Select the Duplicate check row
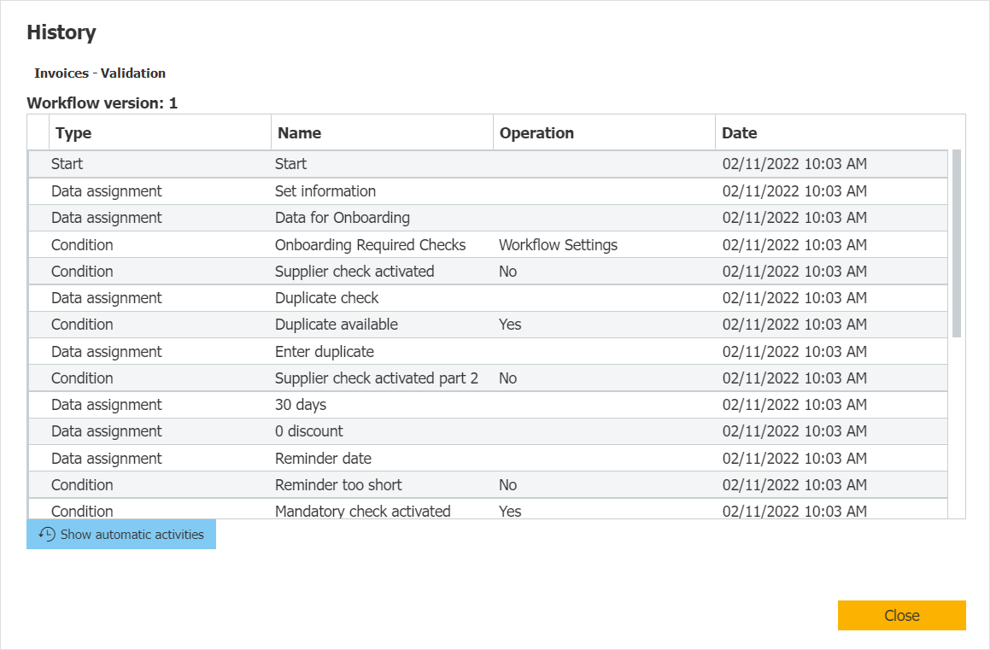Screen dimensions: 990x650 326,298
